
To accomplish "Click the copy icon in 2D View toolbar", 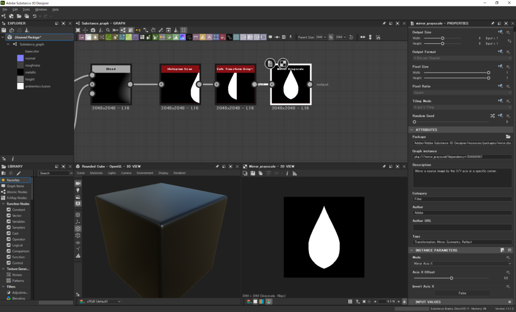I will click(261, 173).
